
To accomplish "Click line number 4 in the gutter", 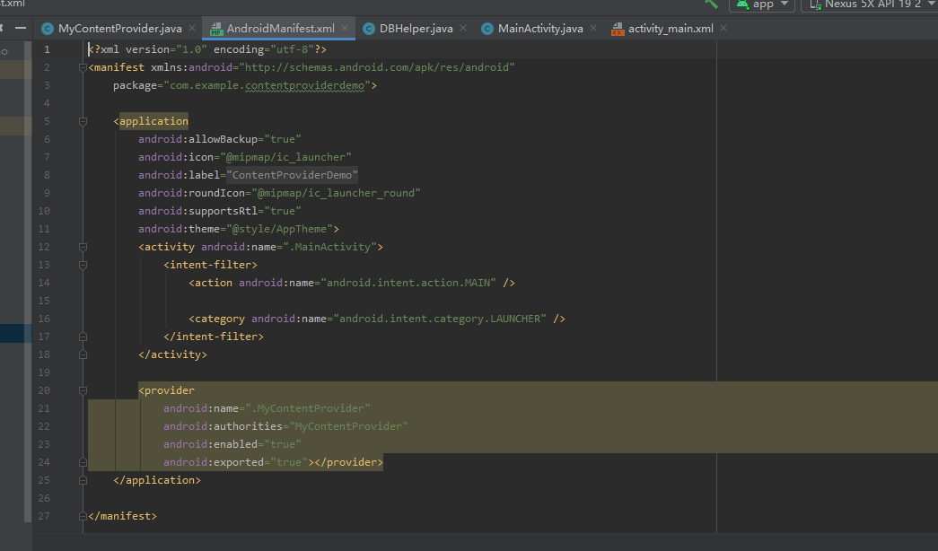I will coord(47,103).
